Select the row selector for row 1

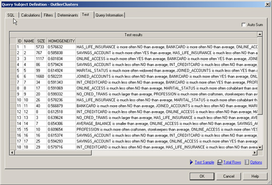coord(13,47)
